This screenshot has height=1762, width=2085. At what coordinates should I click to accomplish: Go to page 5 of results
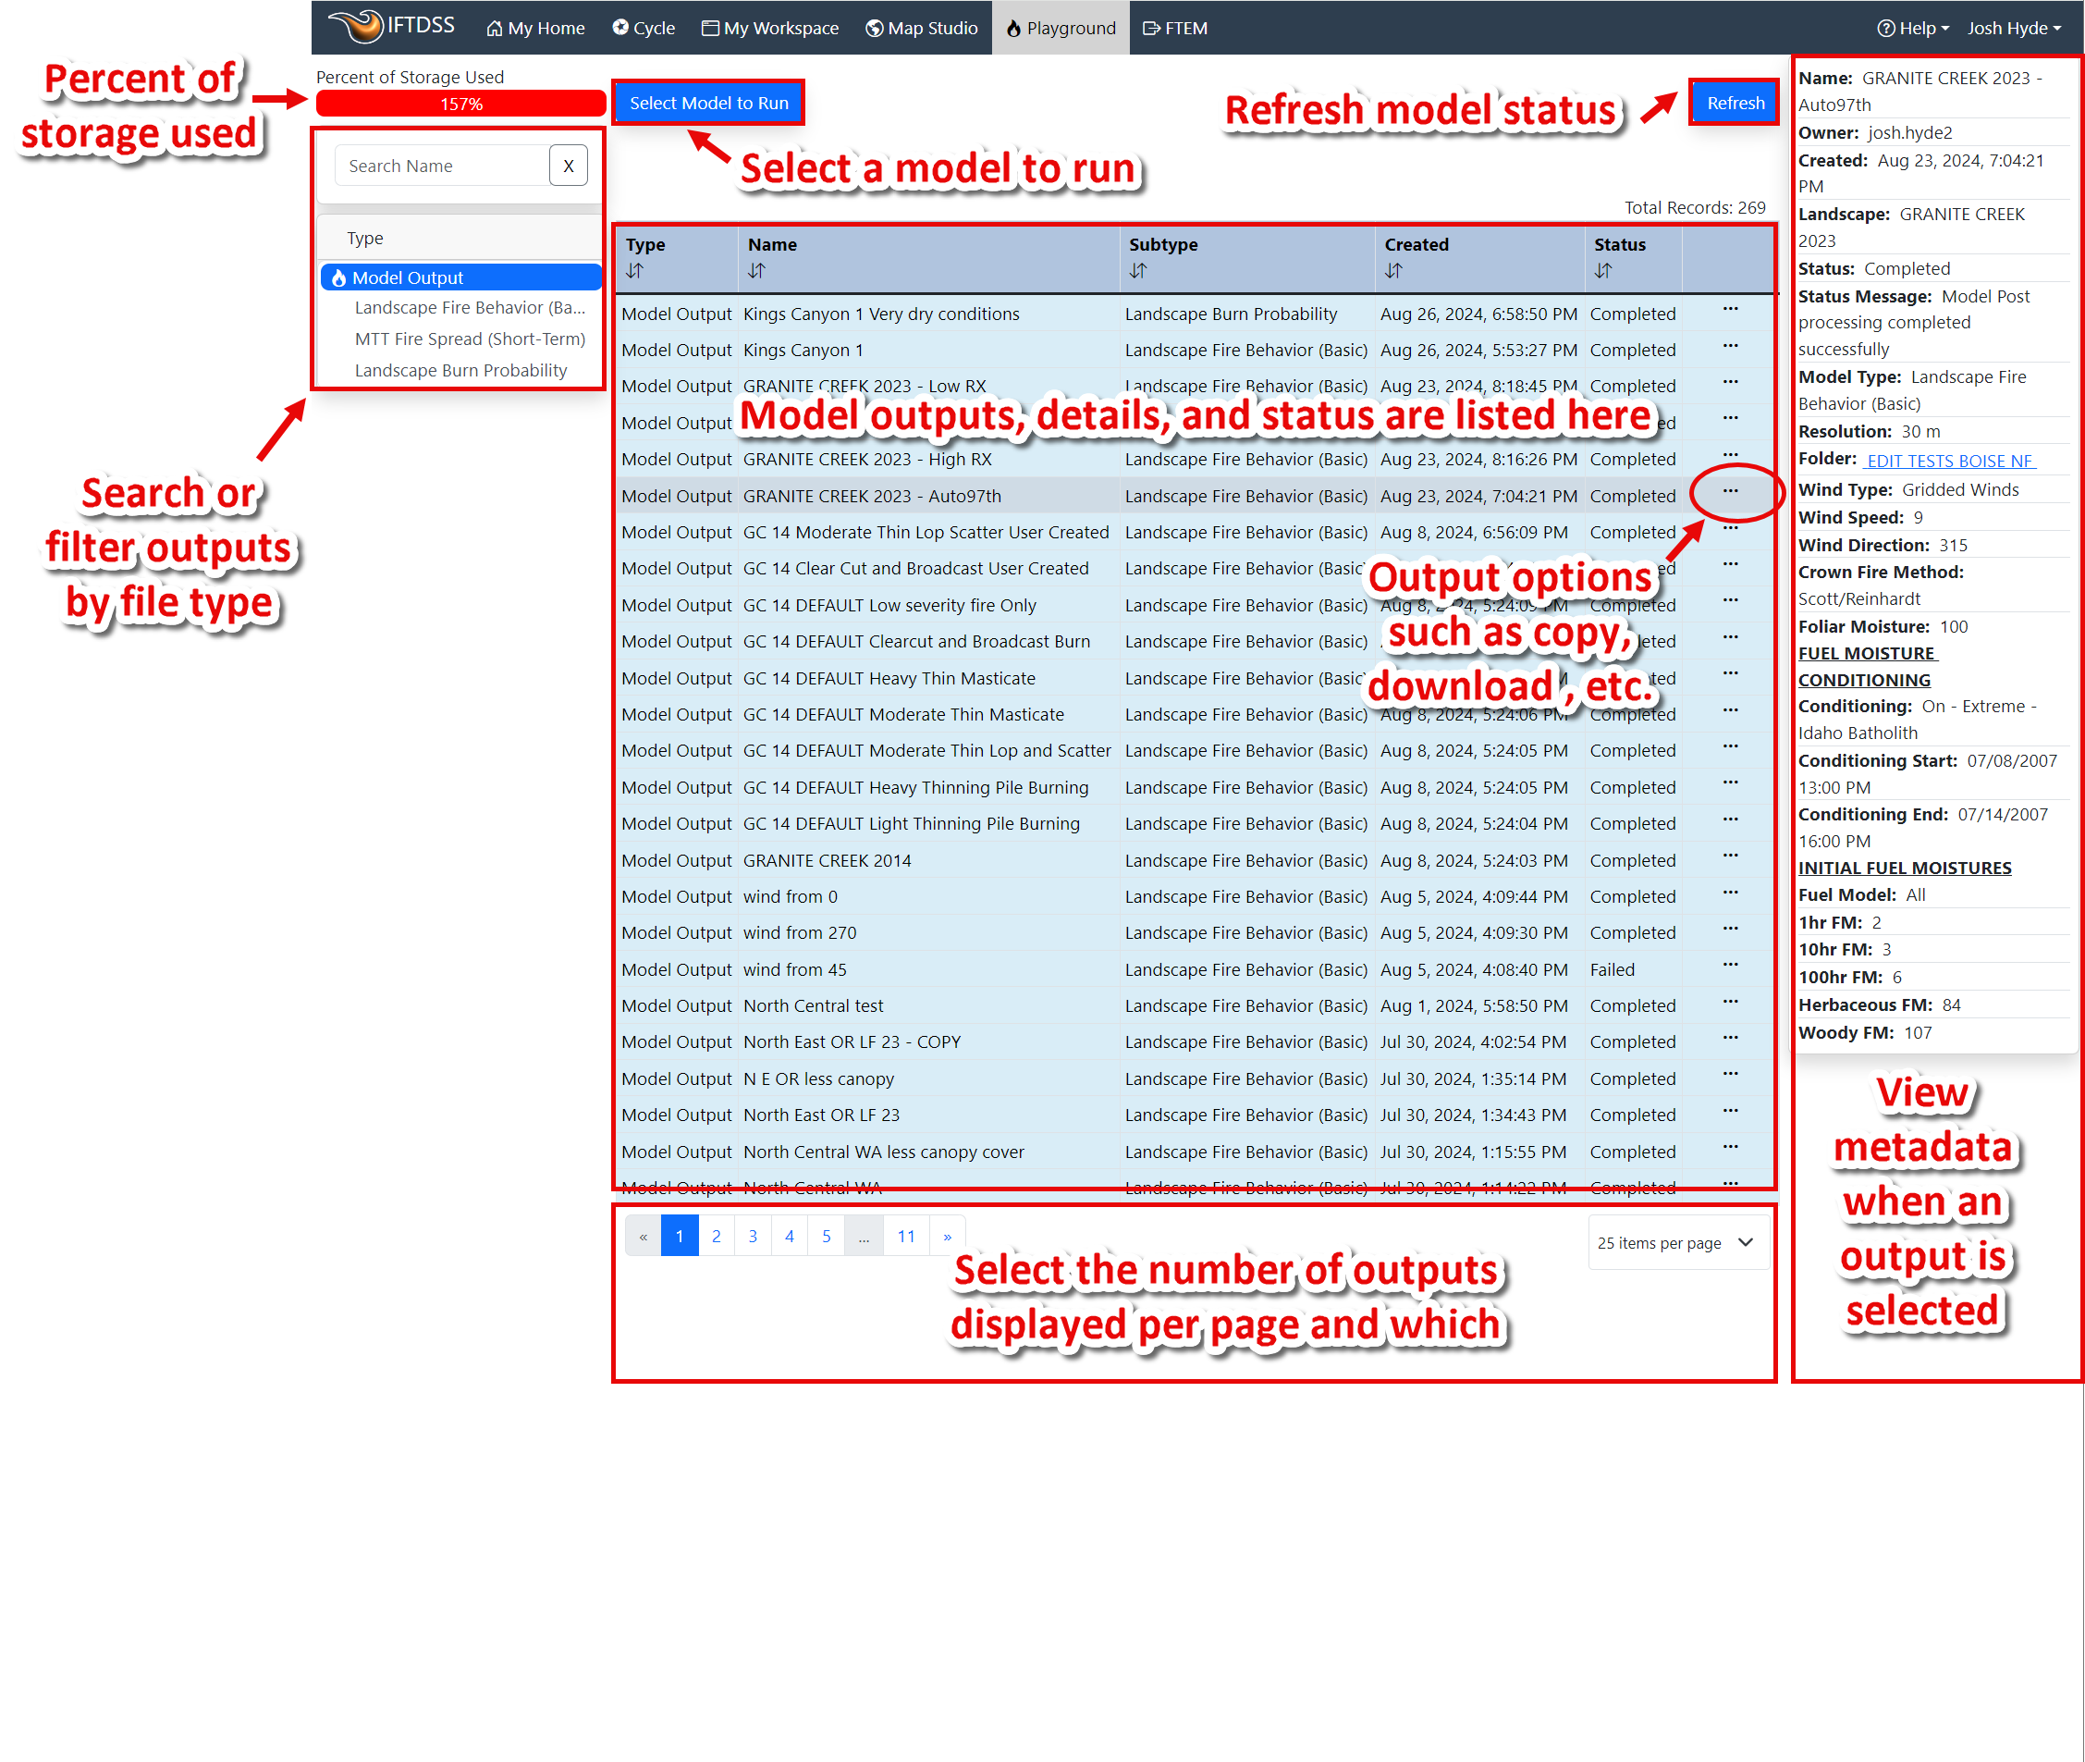click(x=826, y=1237)
